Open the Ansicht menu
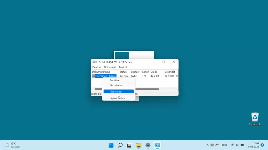 123,67
